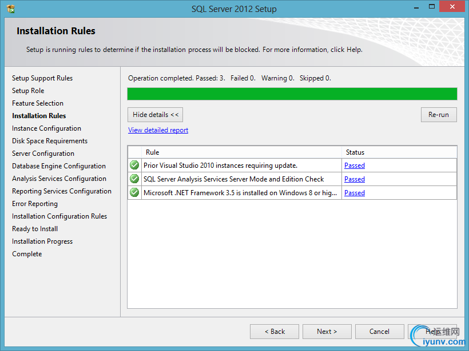
Task: Click the green completed progress bar
Action: [x=292, y=94]
